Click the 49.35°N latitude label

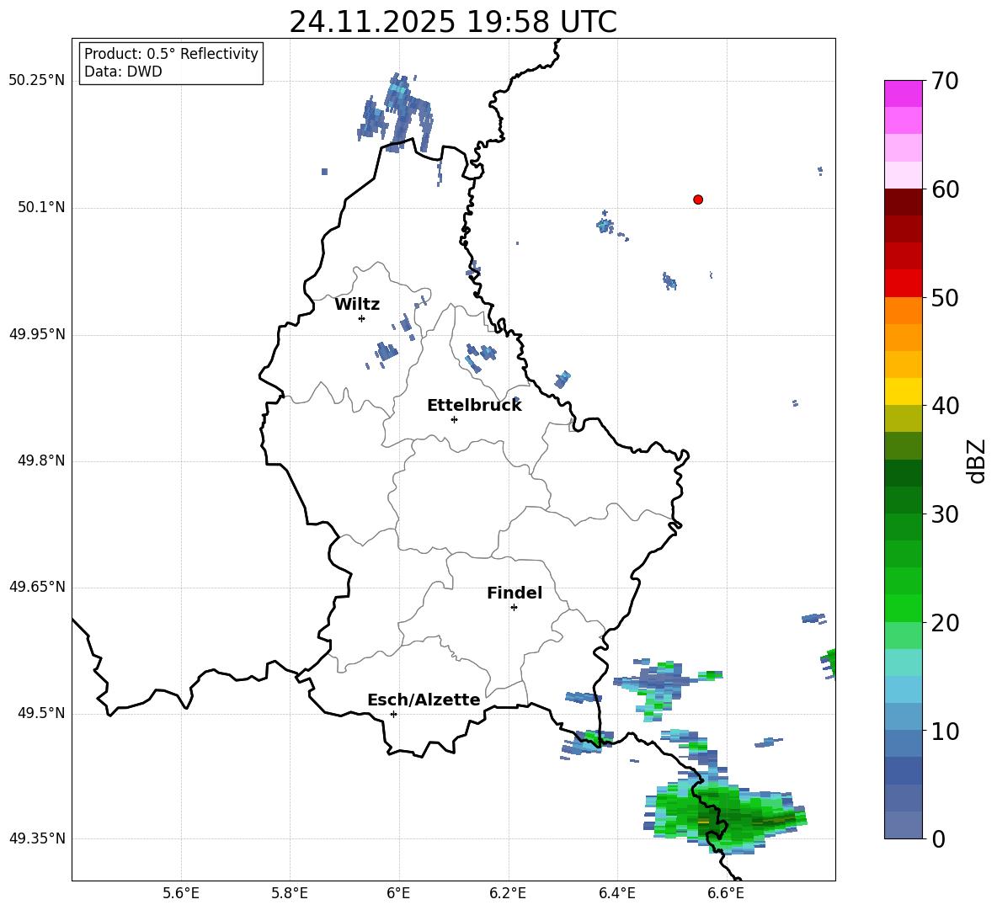click(36, 838)
